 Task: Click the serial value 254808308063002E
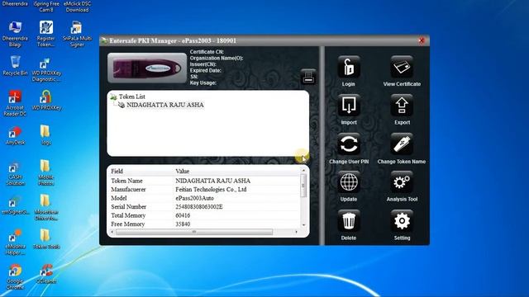[x=199, y=207]
